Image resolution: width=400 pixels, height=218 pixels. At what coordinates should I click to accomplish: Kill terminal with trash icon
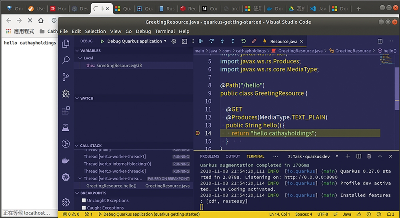coord(369,156)
